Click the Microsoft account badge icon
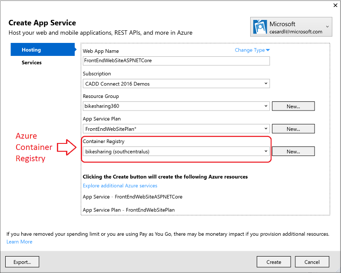Viewport: 341px width, 273px height. (260, 27)
